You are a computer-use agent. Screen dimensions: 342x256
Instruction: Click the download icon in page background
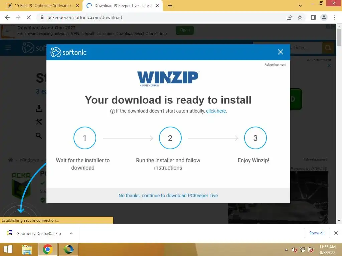click(x=39, y=108)
